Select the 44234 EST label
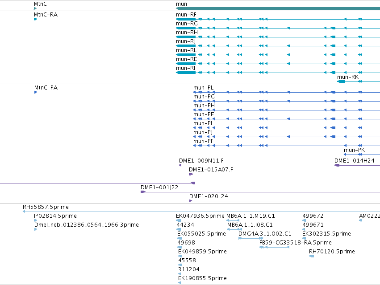Screen dimensions: 380x285 (x=185, y=225)
